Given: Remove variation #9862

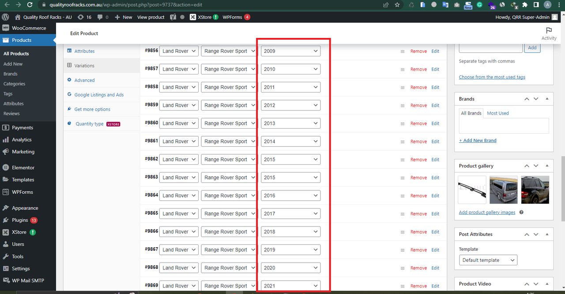Looking at the screenshot, I should click(x=418, y=160).
